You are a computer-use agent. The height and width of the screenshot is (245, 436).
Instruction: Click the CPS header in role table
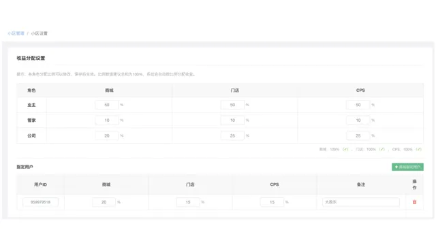pos(360,91)
